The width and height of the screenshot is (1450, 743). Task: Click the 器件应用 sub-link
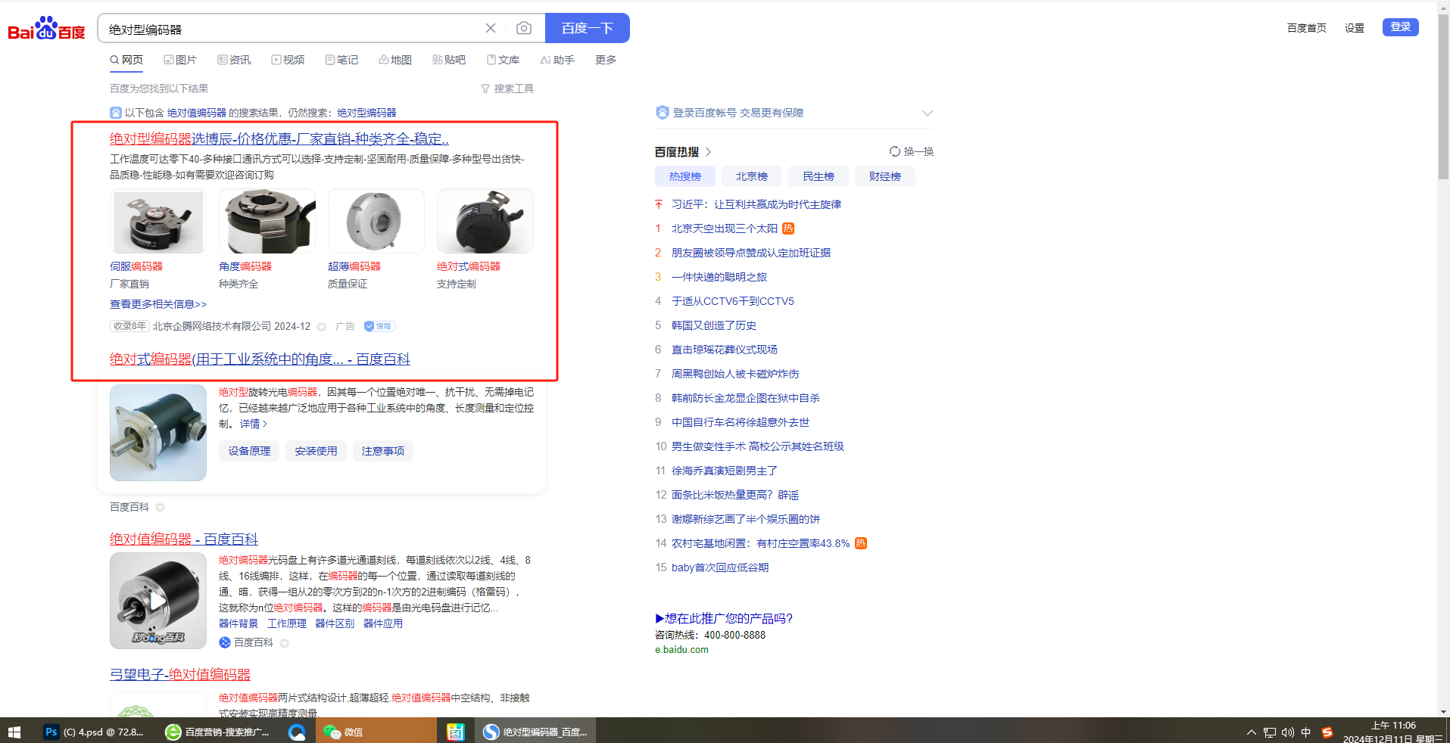[383, 623]
